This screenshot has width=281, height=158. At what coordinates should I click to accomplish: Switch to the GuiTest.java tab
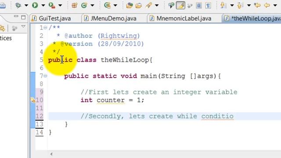tap(55, 18)
